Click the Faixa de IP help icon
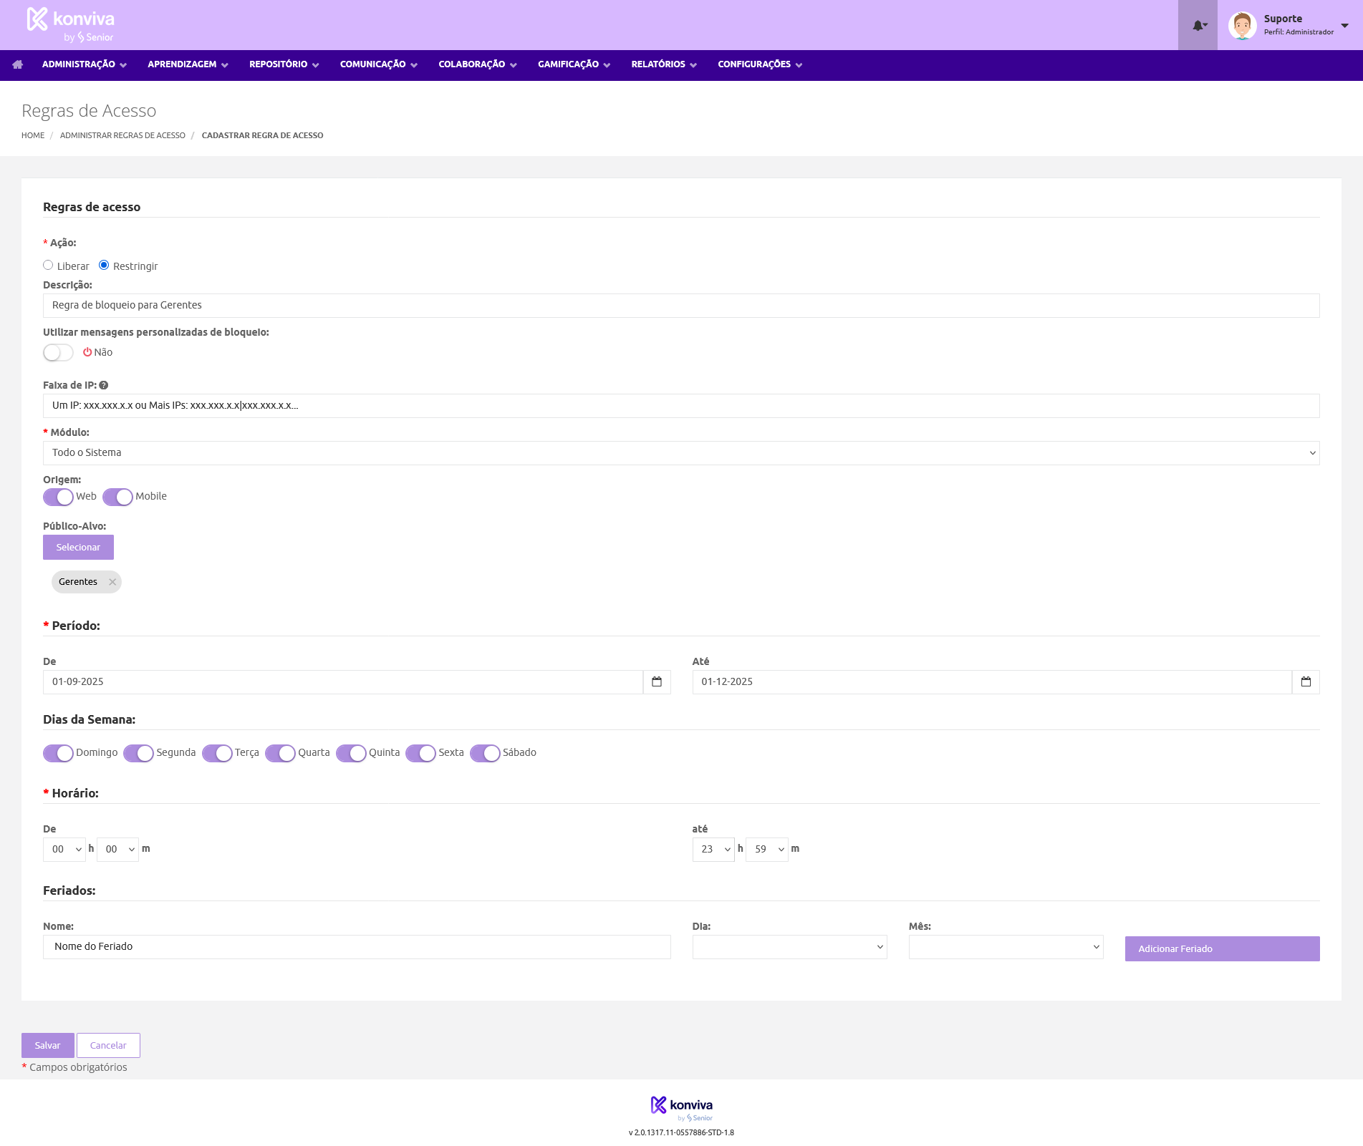 click(104, 385)
